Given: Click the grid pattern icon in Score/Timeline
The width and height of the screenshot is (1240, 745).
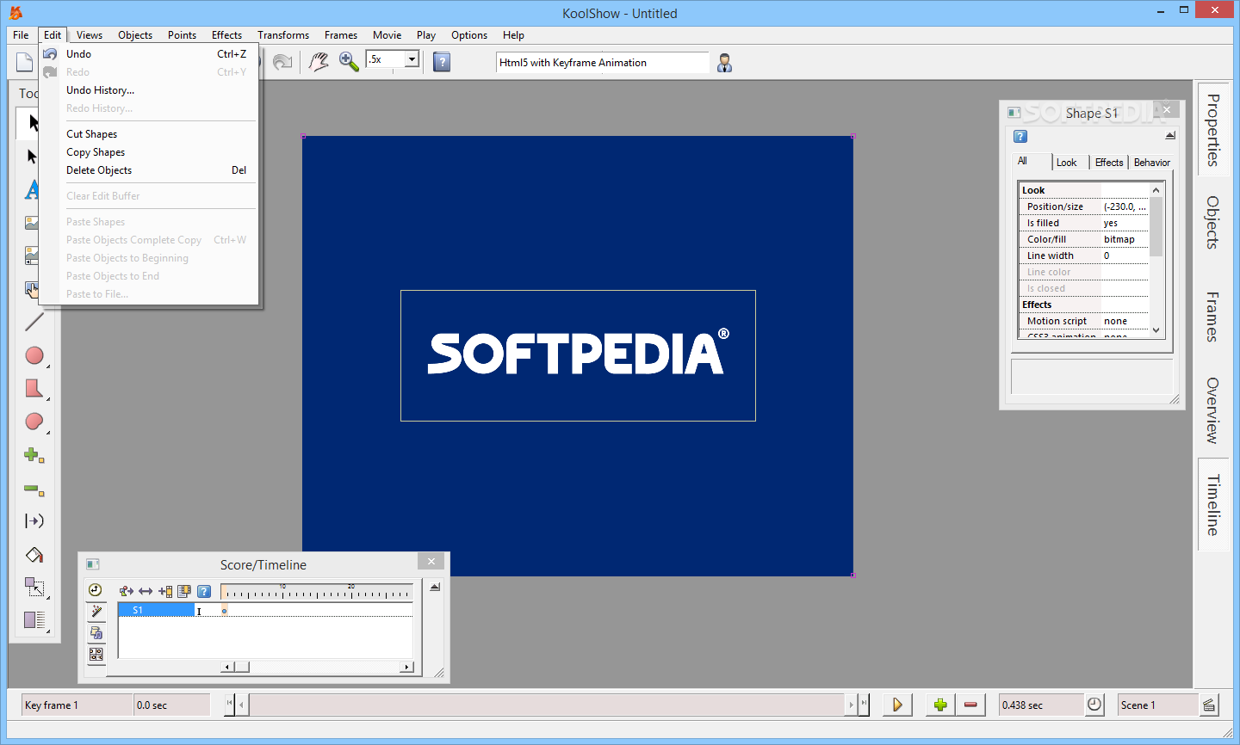Looking at the screenshot, I should coord(96,654).
